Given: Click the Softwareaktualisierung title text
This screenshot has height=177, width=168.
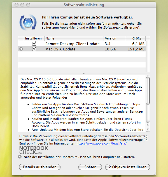Looking at the screenshot, I should click(84, 5).
